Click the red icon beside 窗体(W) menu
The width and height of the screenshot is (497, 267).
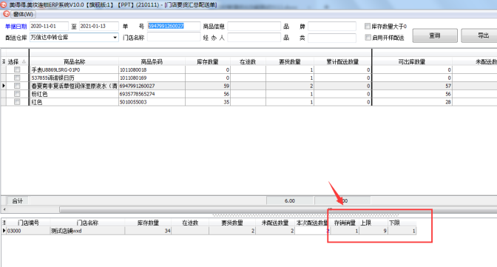pyautogui.click(x=6, y=14)
